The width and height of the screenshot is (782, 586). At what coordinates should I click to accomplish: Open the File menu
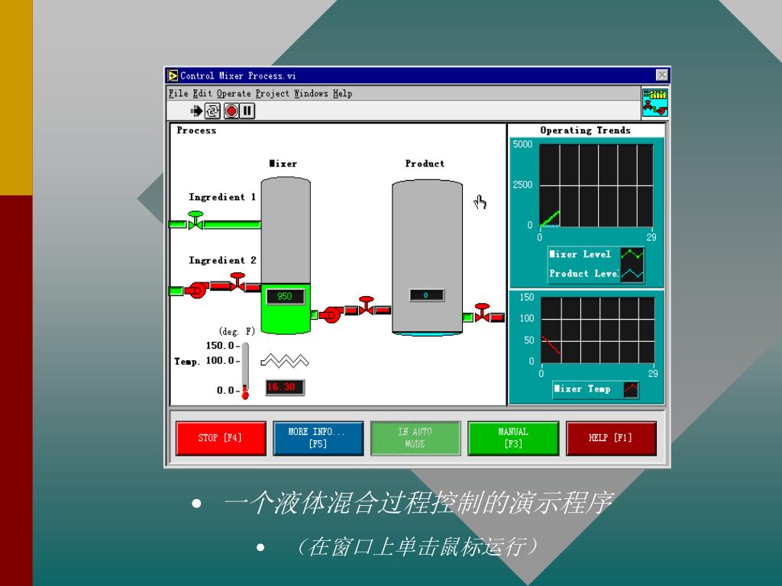pos(178,93)
